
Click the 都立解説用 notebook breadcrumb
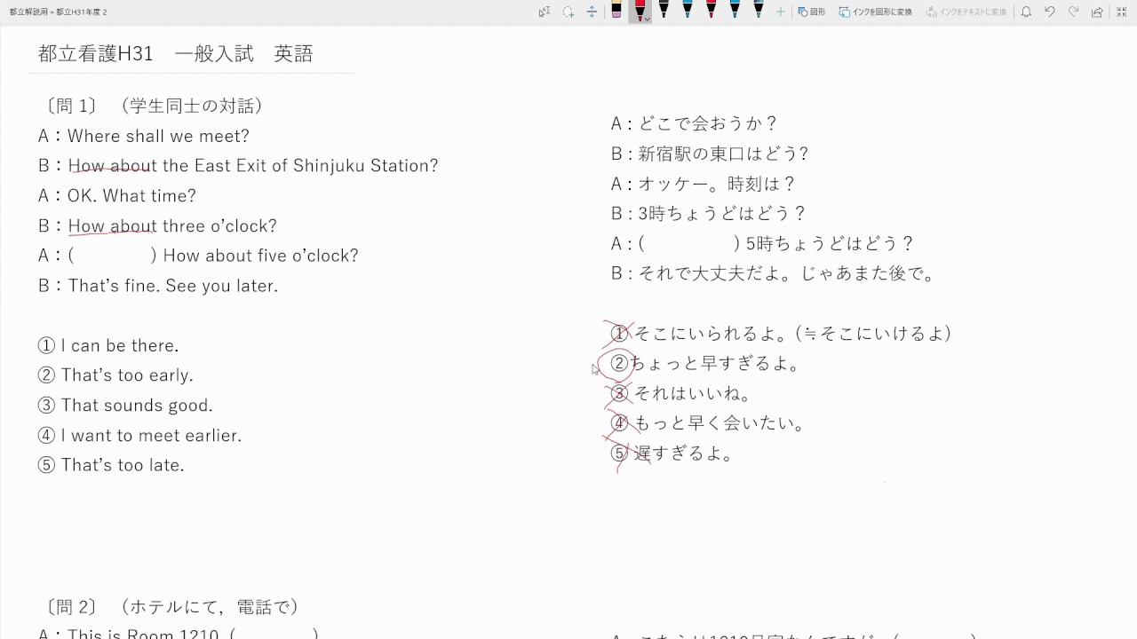click(29, 12)
